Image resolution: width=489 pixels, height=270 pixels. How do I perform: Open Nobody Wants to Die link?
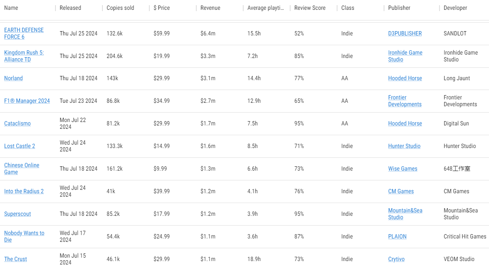click(x=24, y=236)
